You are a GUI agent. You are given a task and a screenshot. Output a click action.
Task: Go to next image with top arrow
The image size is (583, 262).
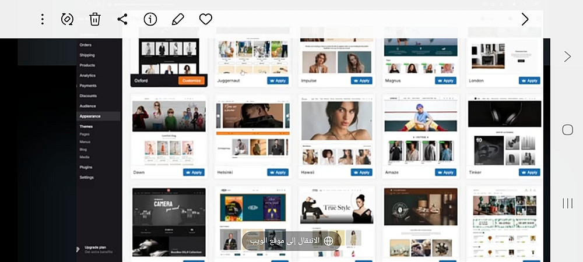click(x=525, y=19)
